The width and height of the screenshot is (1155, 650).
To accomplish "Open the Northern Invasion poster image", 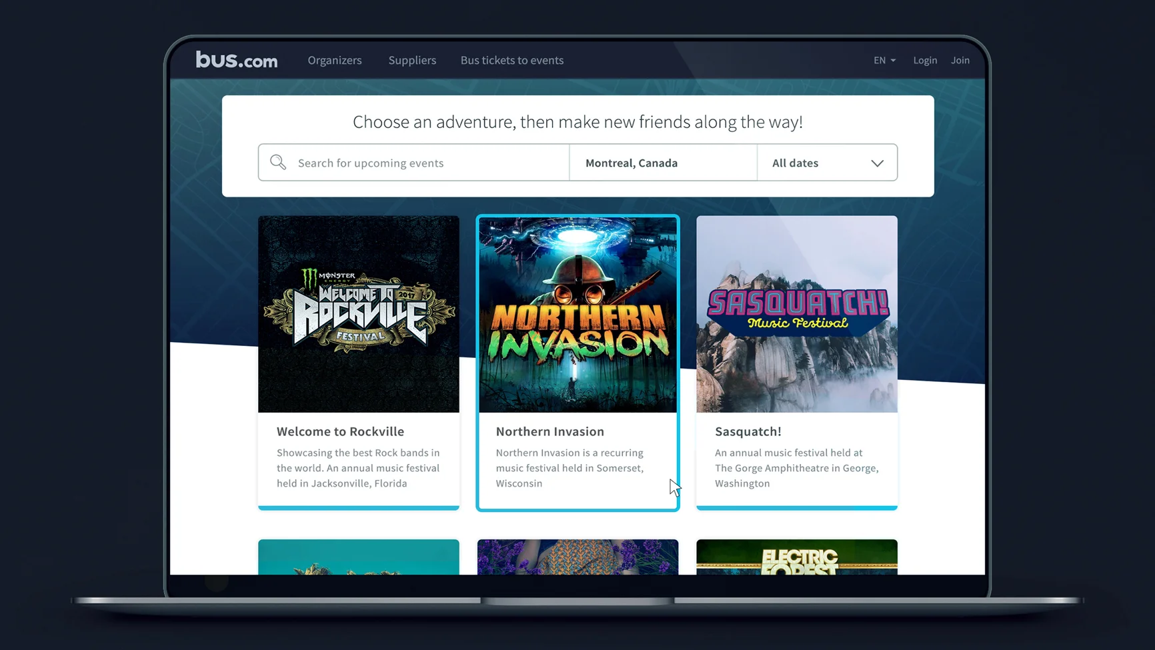I will click(x=578, y=314).
